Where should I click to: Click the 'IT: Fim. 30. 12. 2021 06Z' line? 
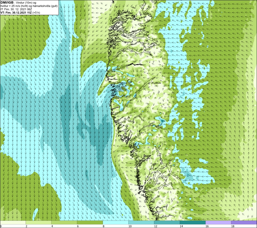point(16,9)
